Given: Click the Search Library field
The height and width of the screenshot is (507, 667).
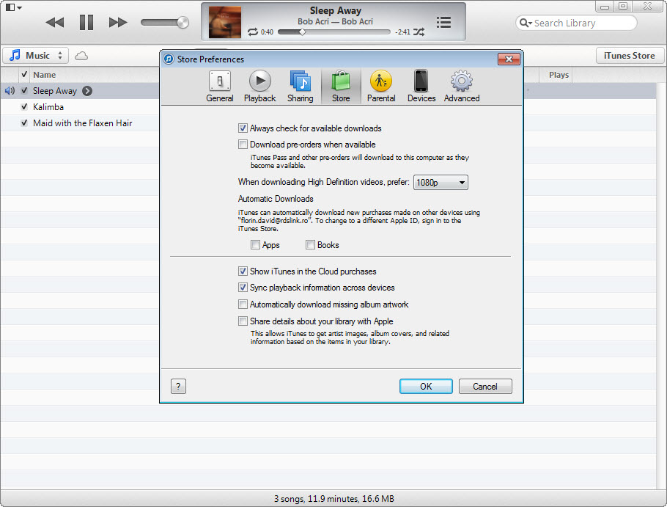Looking at the screenshot, I should tap(576, 23).
